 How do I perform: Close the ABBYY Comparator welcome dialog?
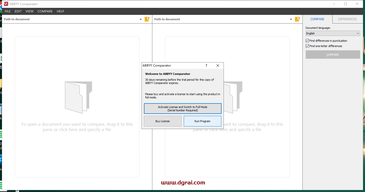(218, 66)
